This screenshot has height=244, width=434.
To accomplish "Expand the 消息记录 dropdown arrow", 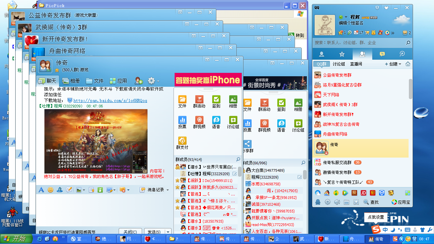I will 167,190.
